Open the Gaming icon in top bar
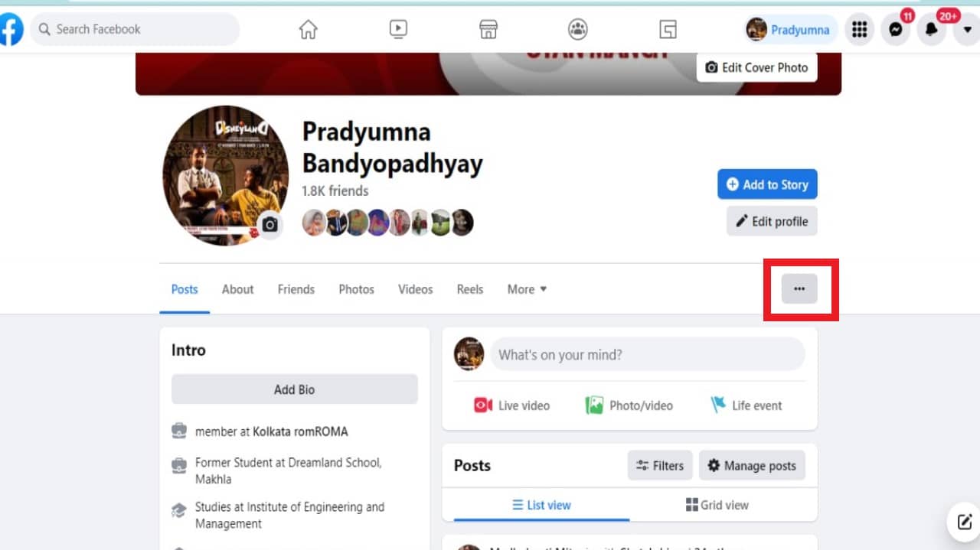Screen dimensions: 980x550 click(x=668, y=29)
